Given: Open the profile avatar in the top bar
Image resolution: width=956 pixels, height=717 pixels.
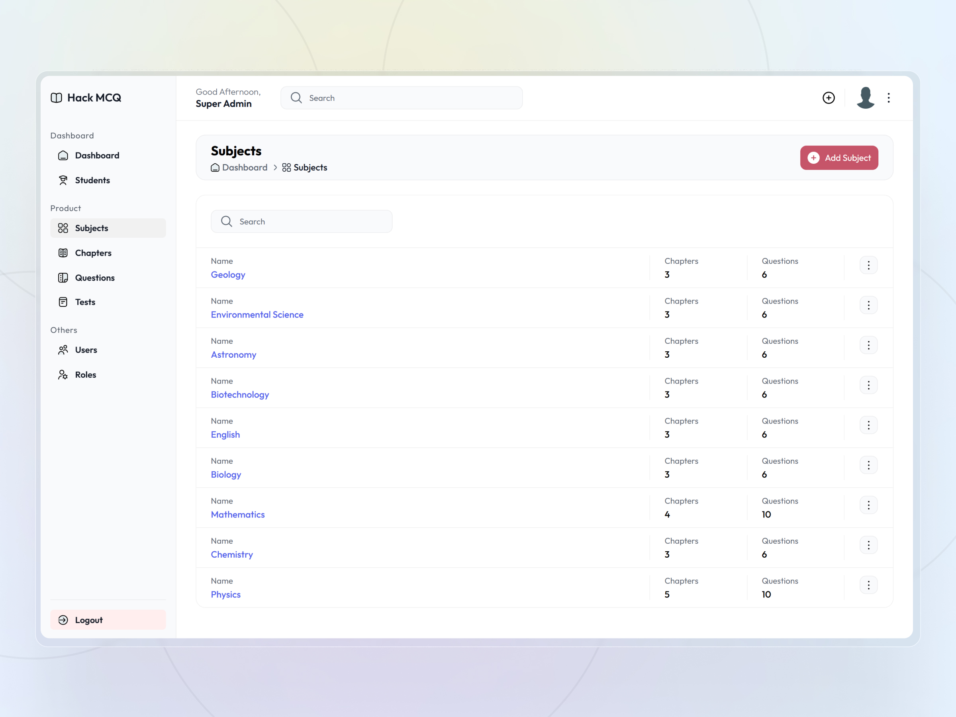Looking at the screenshot, I should tap(865, 98).
